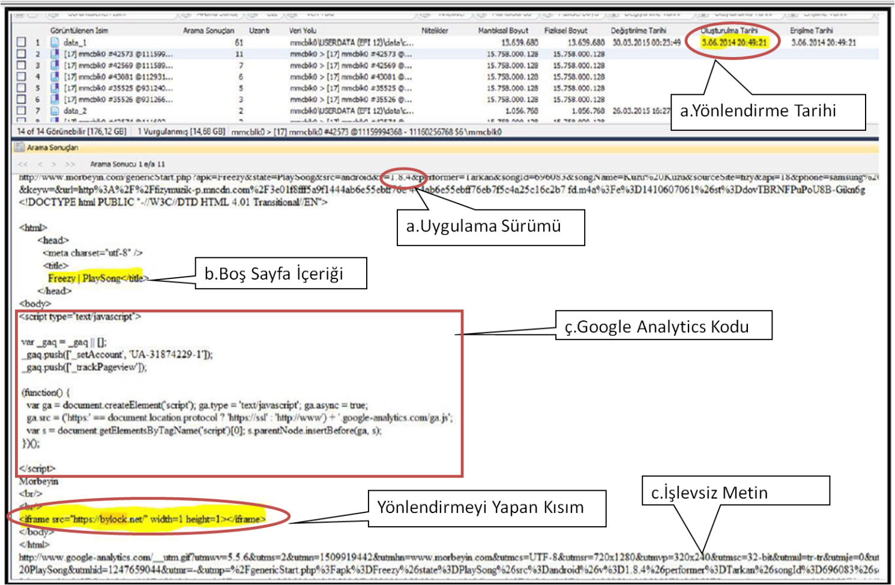The height and width of the screenshot is (585, 895).
Task: Go to previous search result with <
Action: coord(40,164)
